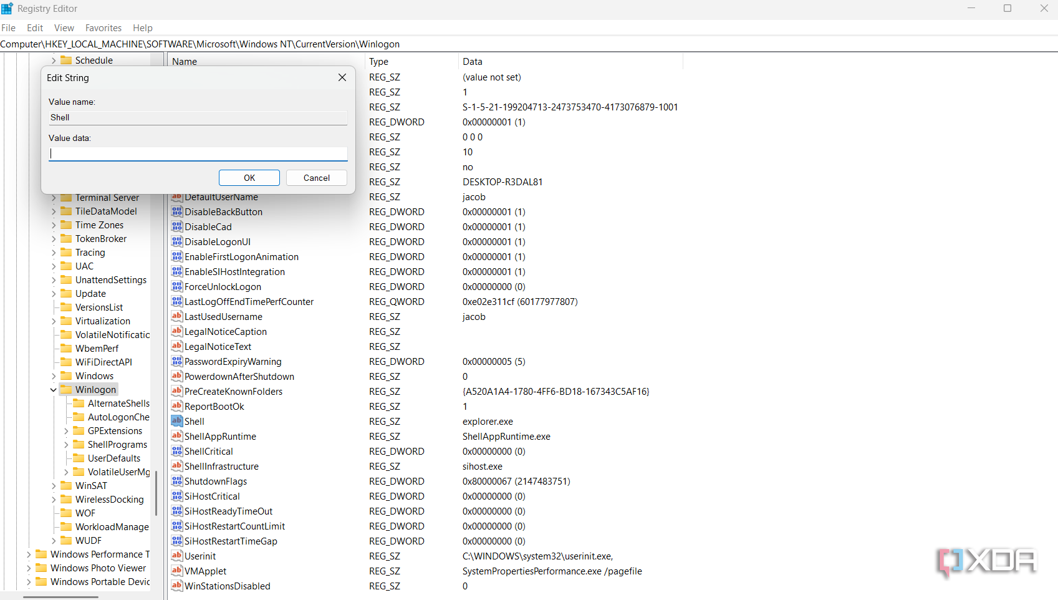The width and height of the screenshot is (1058, 600).
Task: Select the Userinit string value icon
Action: click(x=177, y=556)
